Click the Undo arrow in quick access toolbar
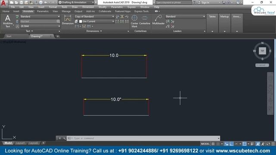 pyautogui.click(x=46, y=3)
